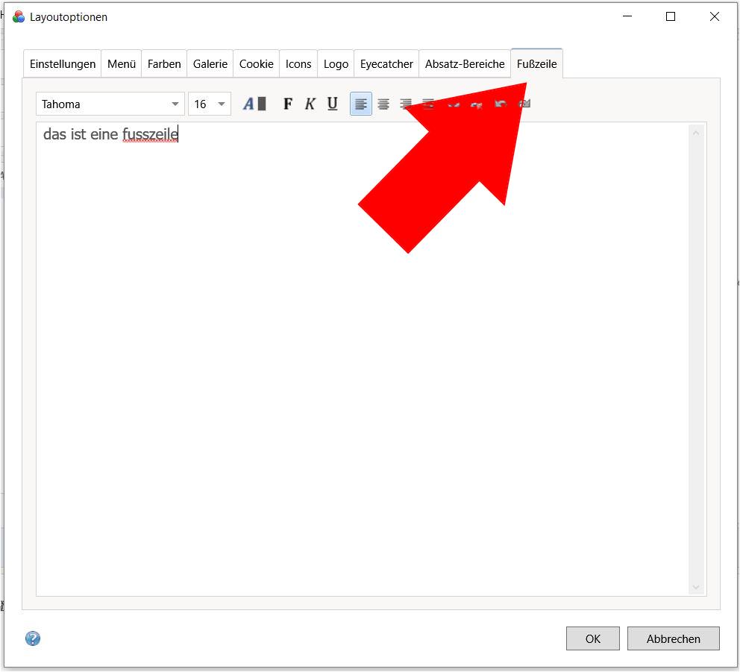Confirm with the OK button
This screenshot has width=740, height=672.
[x=593, y=638]
